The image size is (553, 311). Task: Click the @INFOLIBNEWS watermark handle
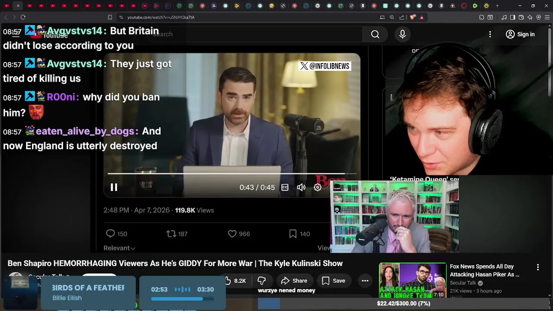(x=325, y=66)
